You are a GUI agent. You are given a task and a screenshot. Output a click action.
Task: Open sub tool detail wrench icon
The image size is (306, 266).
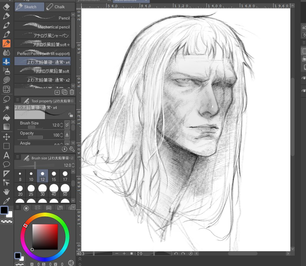coord(72,149)
